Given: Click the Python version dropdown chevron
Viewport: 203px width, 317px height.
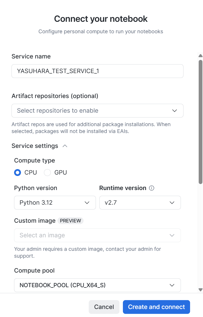Looking at the screenshot, I should pos(87,203).
